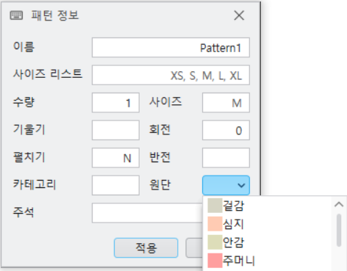Click the dropdown list scroll-up arrow

(x=339, y=204)
